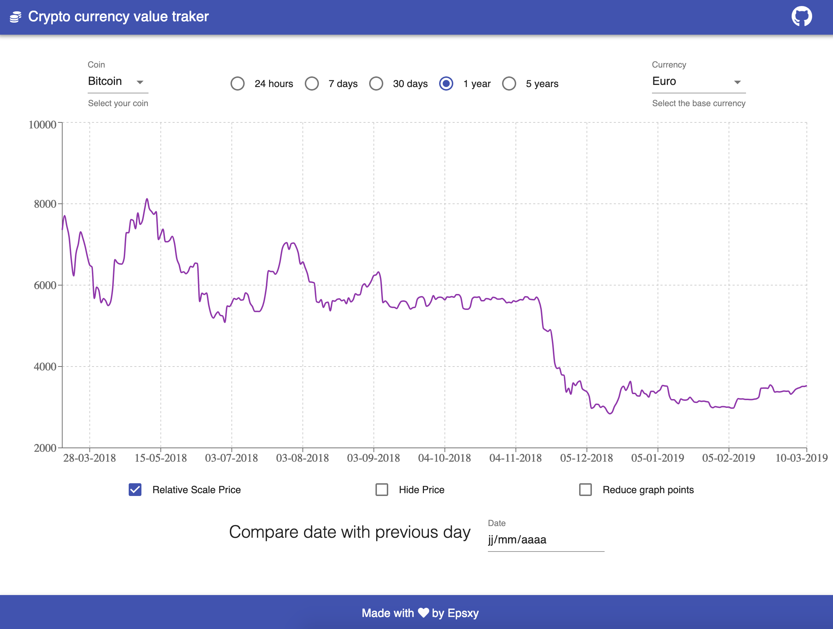Select the 30 days radio button

click(x=376, y=83)
